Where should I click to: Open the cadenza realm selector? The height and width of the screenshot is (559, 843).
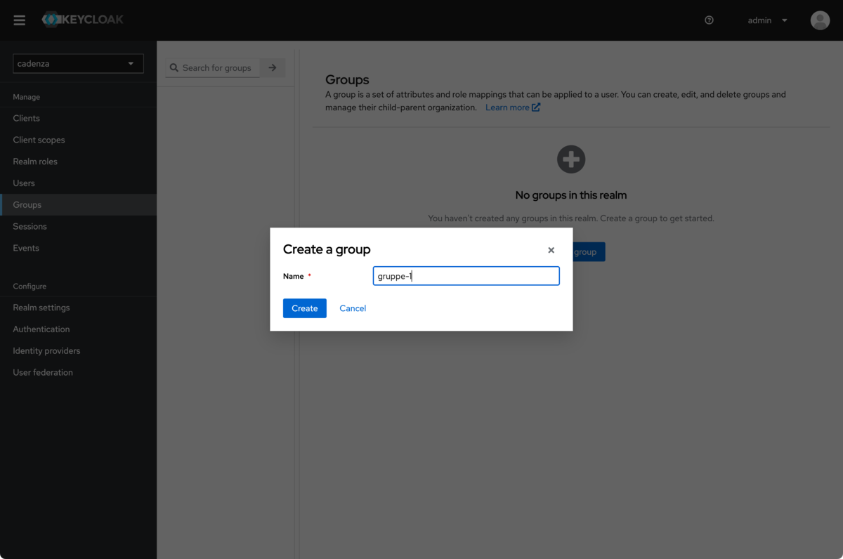(77, 63)
